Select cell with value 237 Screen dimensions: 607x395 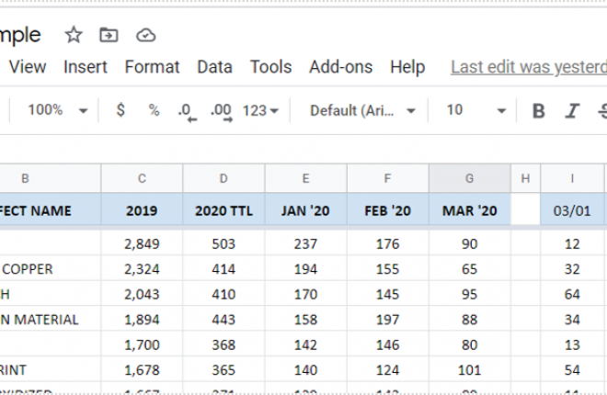click(x=306, y=243)
